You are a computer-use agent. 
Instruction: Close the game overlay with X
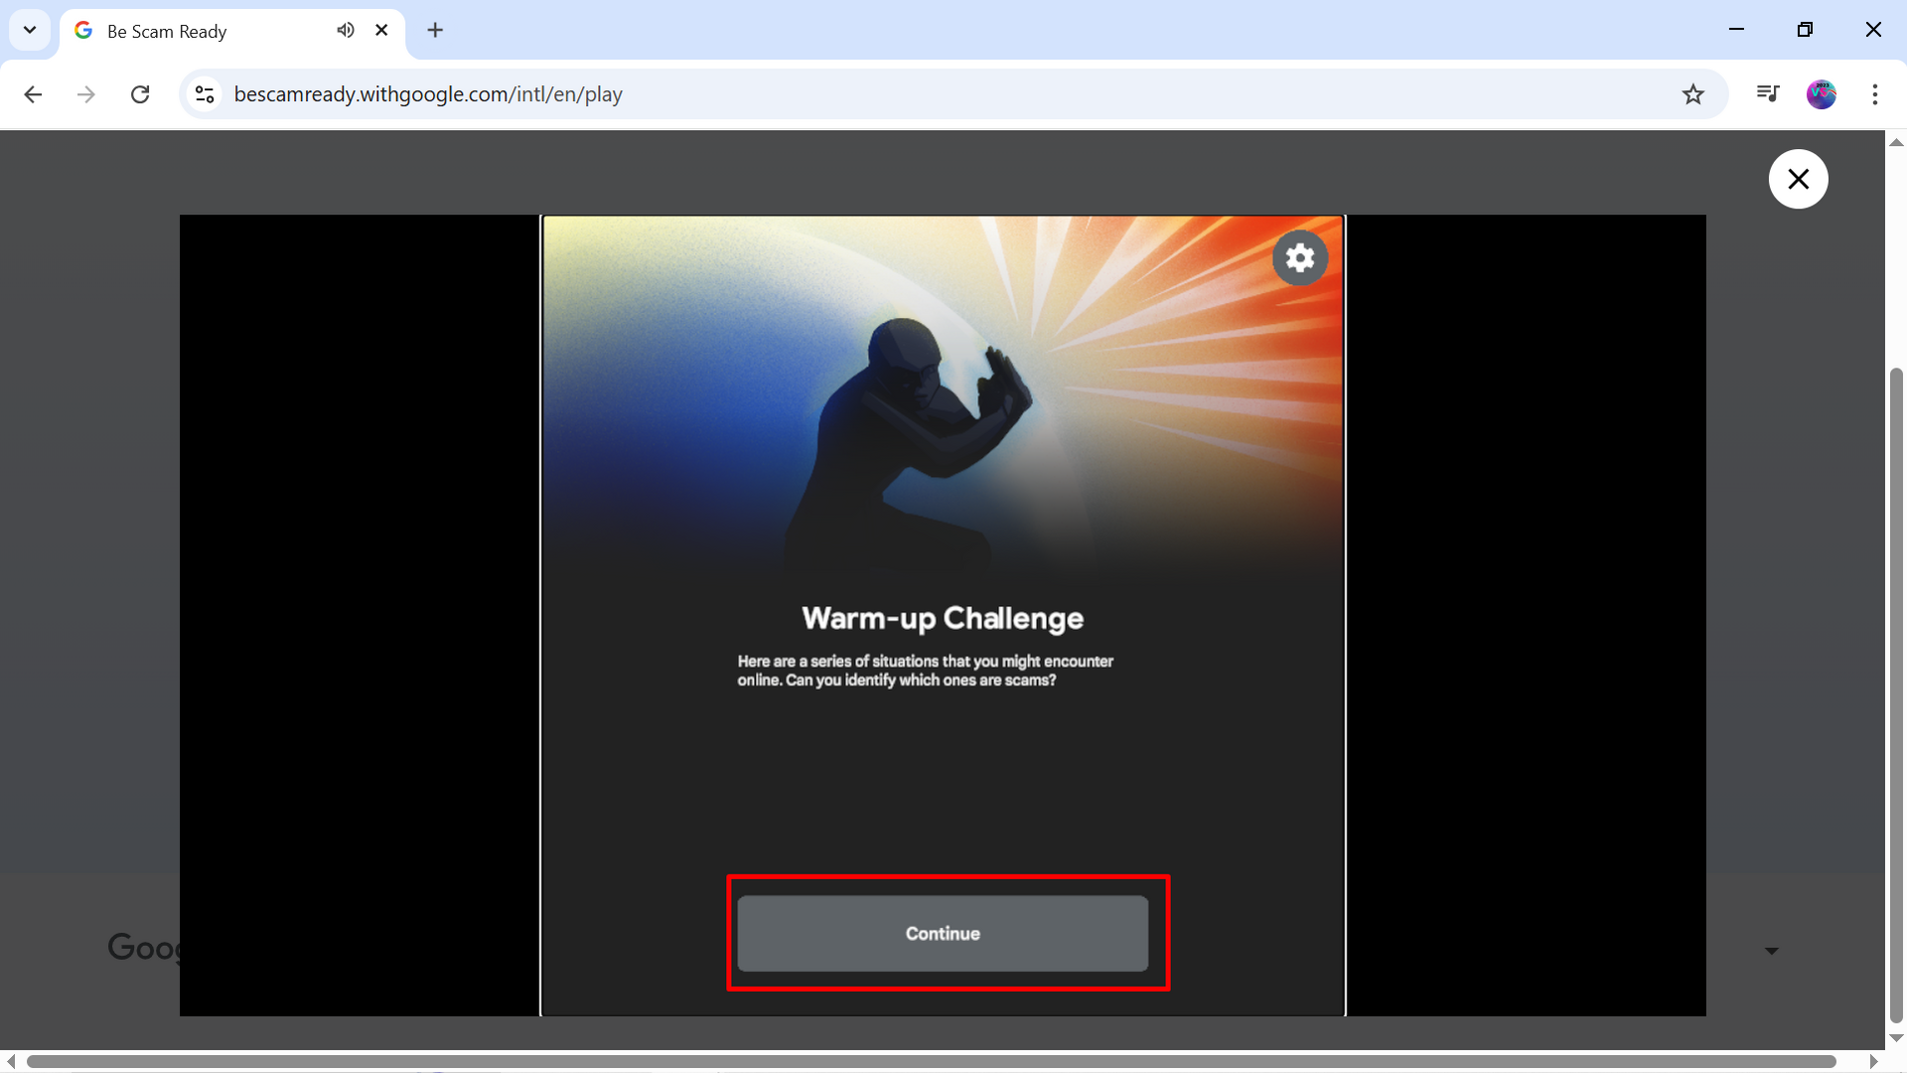(x=1798, y=179)
